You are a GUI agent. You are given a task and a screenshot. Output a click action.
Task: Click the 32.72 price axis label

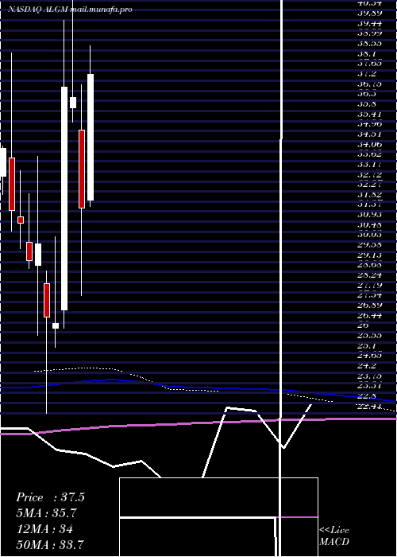tap(369, 174)
